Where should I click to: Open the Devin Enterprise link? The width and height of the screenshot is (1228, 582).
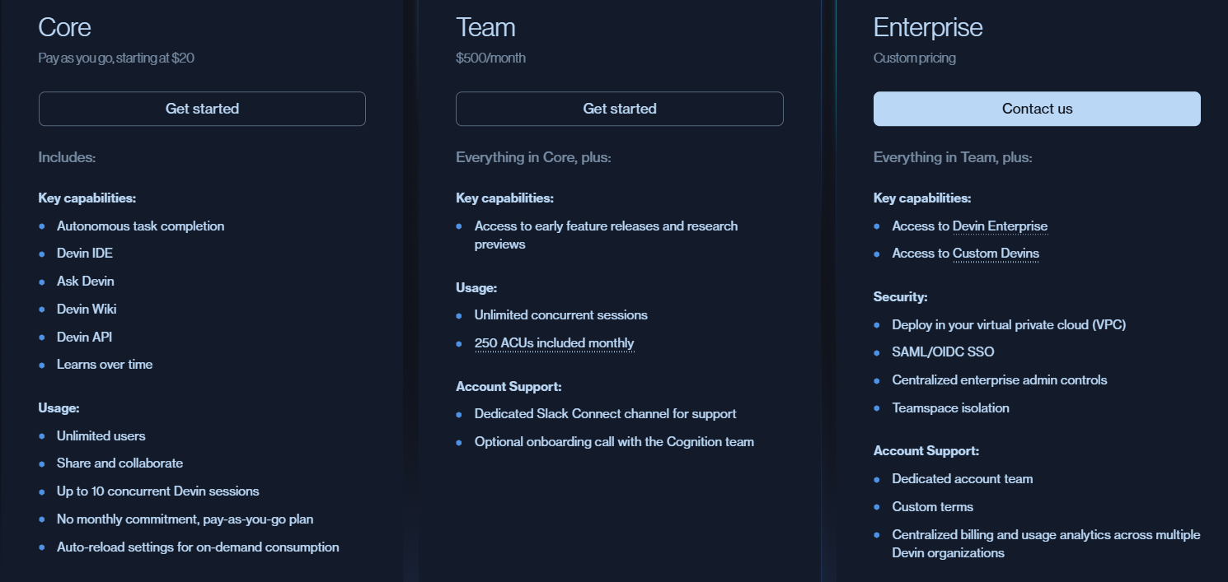tap(1001, 226)
